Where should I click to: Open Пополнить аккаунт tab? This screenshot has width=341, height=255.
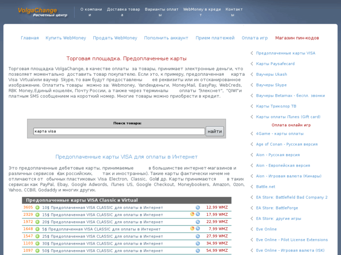166,38
